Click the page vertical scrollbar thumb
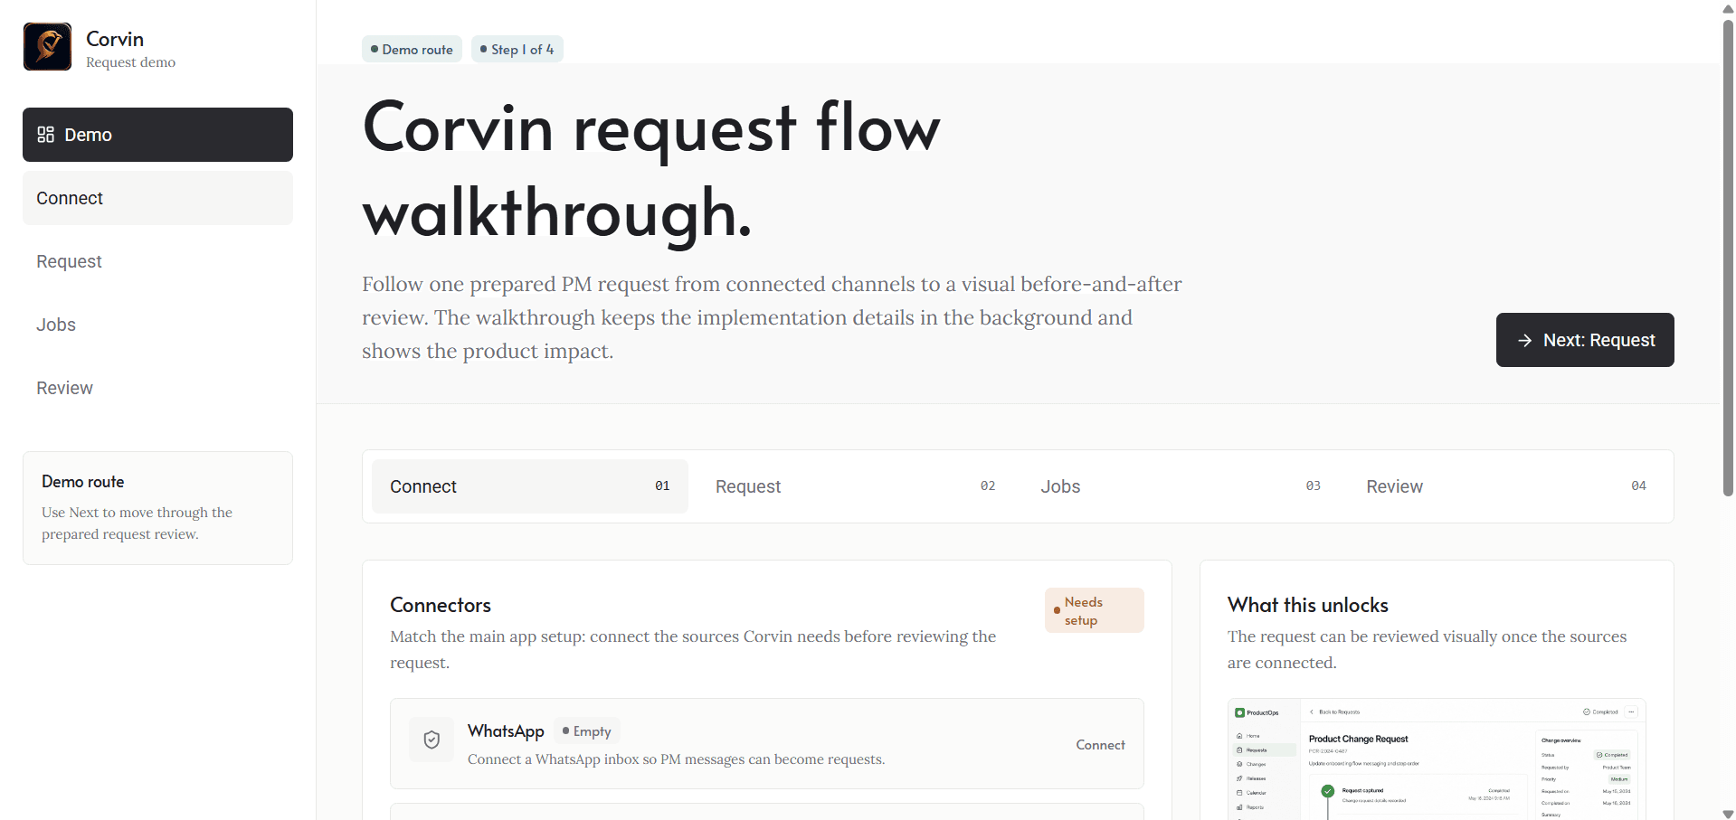 (1728, 258)
